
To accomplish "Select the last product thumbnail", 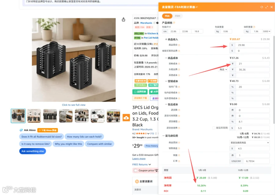I will click(113, 116).
